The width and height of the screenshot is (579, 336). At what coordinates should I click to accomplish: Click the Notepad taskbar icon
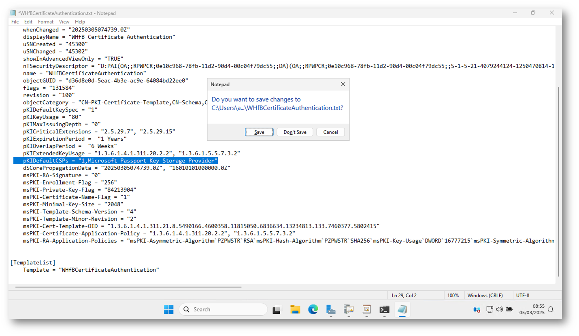(x=402, y=310)
